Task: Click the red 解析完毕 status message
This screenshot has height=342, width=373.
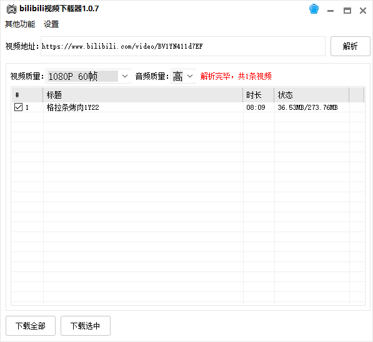Action: coord(236,76)
